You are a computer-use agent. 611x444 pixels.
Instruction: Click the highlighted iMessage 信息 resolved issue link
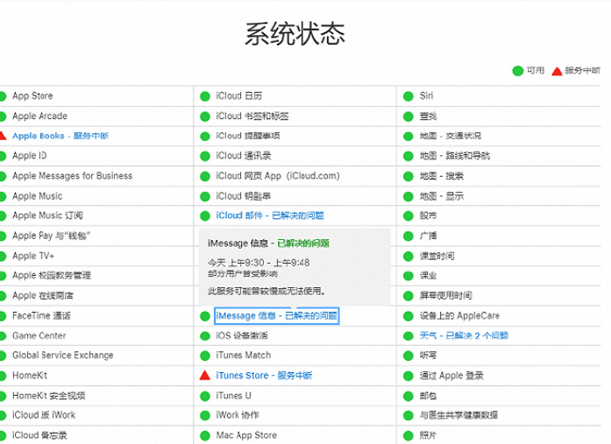point(277,315)
